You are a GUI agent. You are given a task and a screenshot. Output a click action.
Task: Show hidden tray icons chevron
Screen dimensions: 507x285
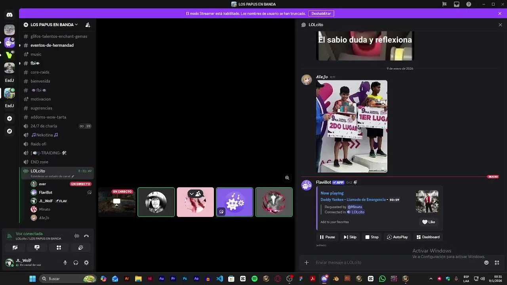431,279
